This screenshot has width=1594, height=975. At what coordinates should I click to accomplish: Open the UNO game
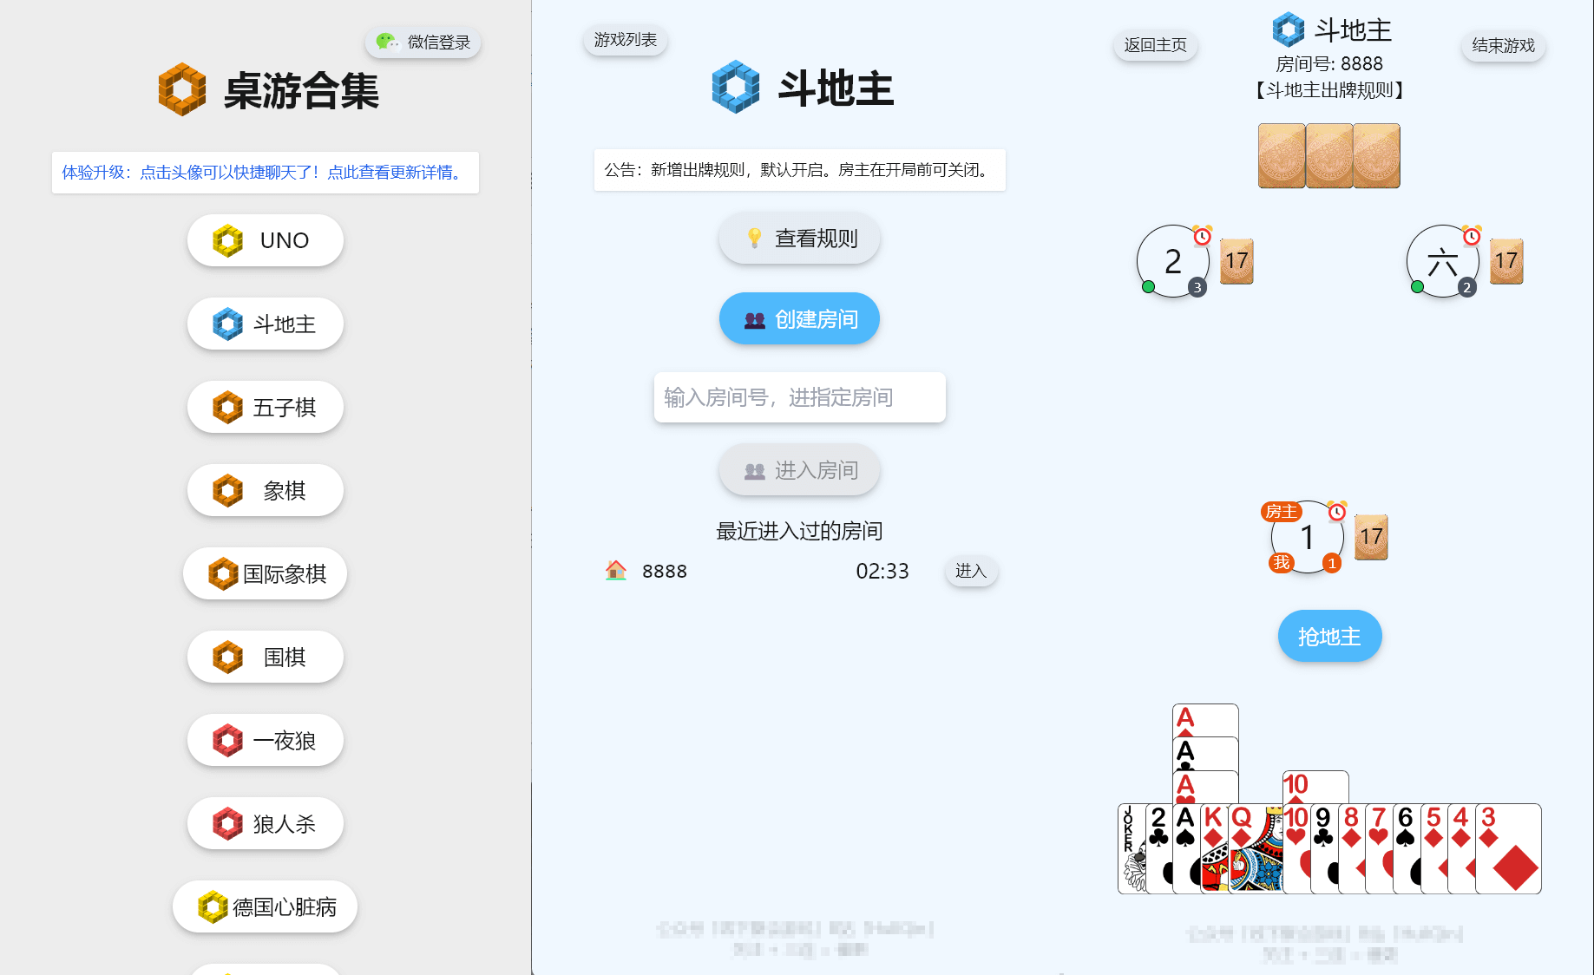[266, 240]
